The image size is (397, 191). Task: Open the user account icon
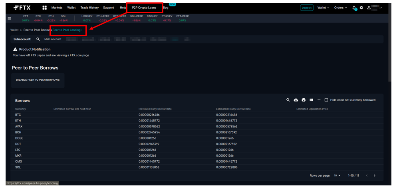tap(369, 8)
